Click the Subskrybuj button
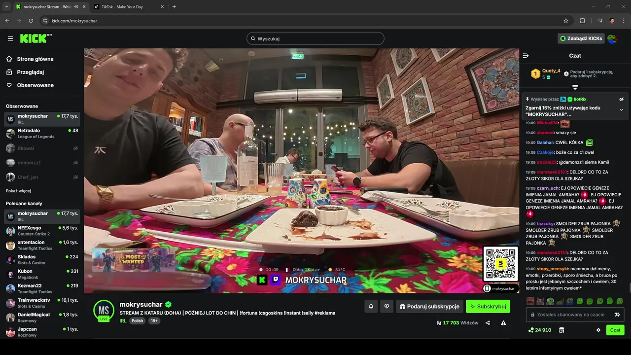The height and width of the screenshot is (355, 631). [x=488, y=306]
